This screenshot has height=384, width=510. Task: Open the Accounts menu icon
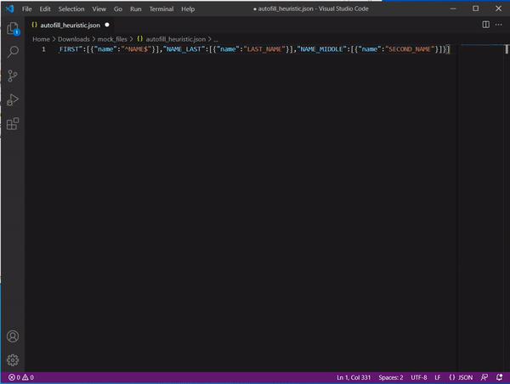13,336
